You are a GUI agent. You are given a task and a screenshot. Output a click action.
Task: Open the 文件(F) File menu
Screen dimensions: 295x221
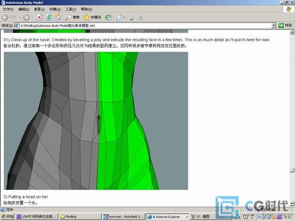(x=8, y=9)
